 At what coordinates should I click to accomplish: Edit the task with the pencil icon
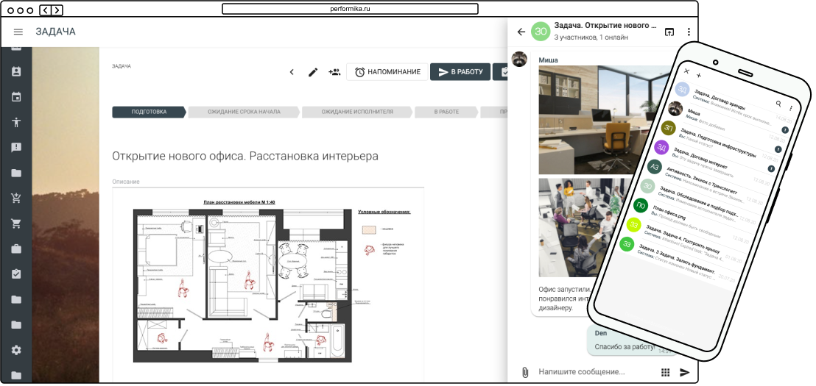pos(313,72)
